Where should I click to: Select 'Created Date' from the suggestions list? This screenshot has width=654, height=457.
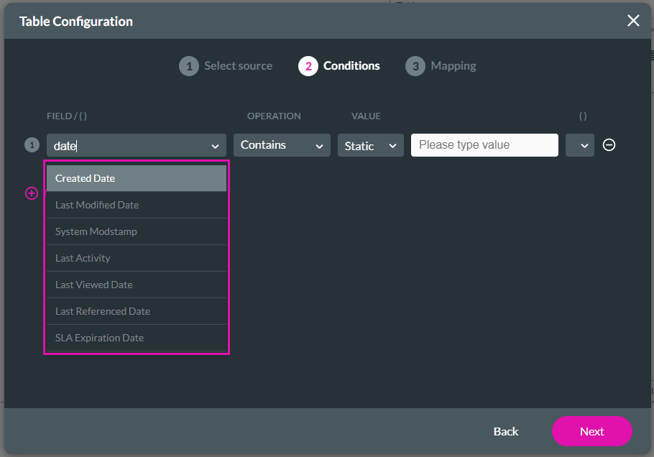[136, 177]
